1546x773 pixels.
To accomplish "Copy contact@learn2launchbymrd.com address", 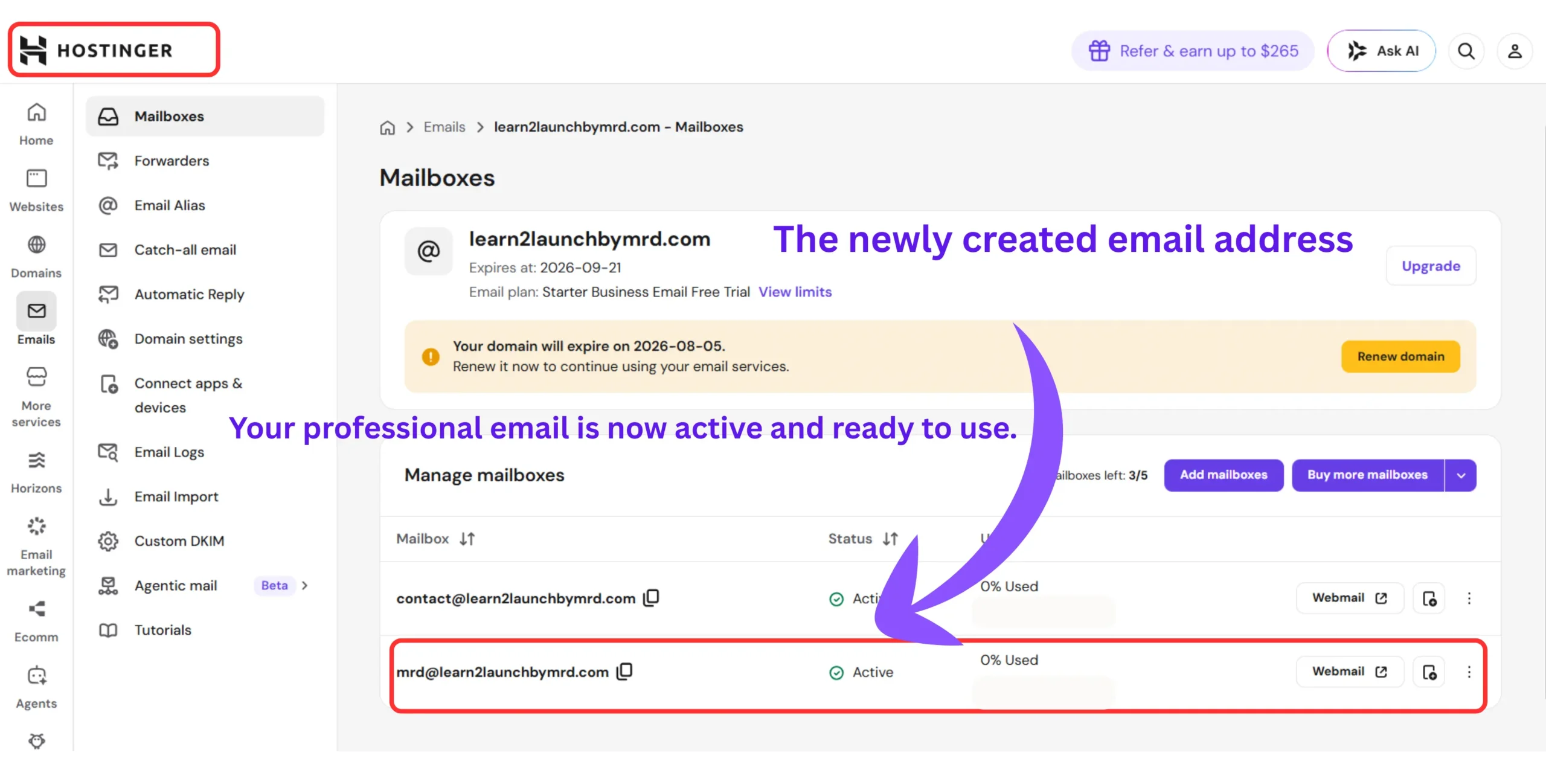I will click(x=651, y=598).
